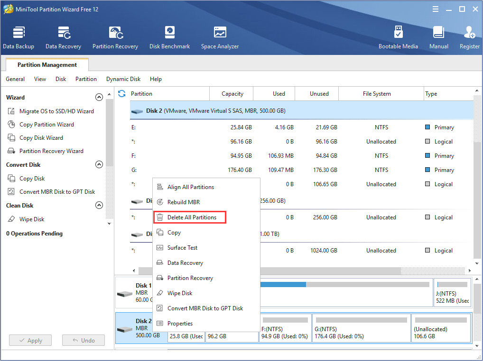Open the Partition menu
Screen dimensions: 483x361
(x=86, y=79)
